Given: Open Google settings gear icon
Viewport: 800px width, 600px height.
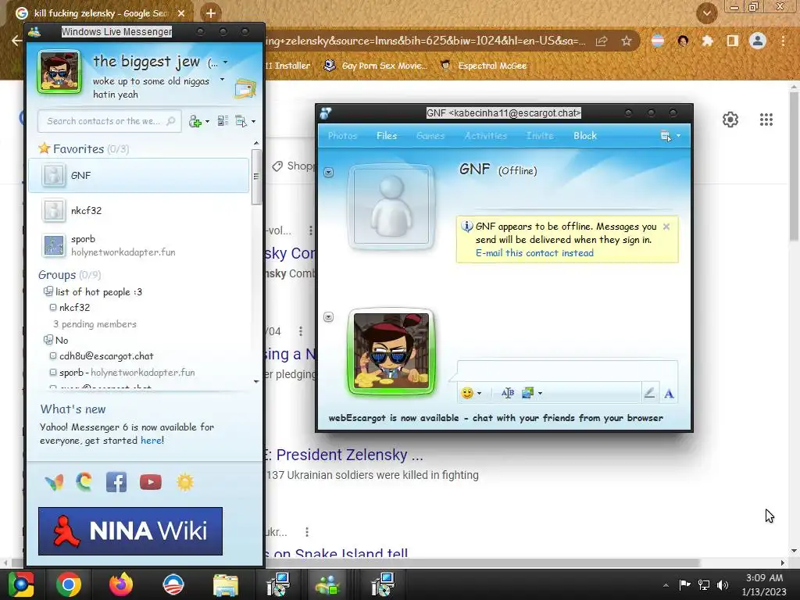Looking at the screenshot, I should [x=730, y=120].
